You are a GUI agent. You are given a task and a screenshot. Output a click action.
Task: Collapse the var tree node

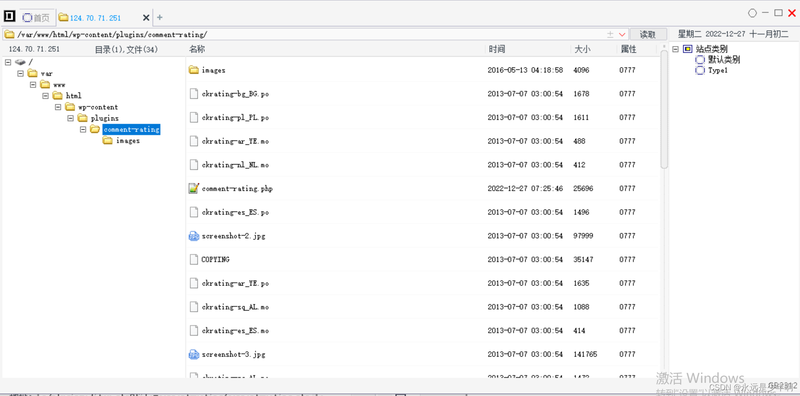pyautogui.click(x=21, y=74)
